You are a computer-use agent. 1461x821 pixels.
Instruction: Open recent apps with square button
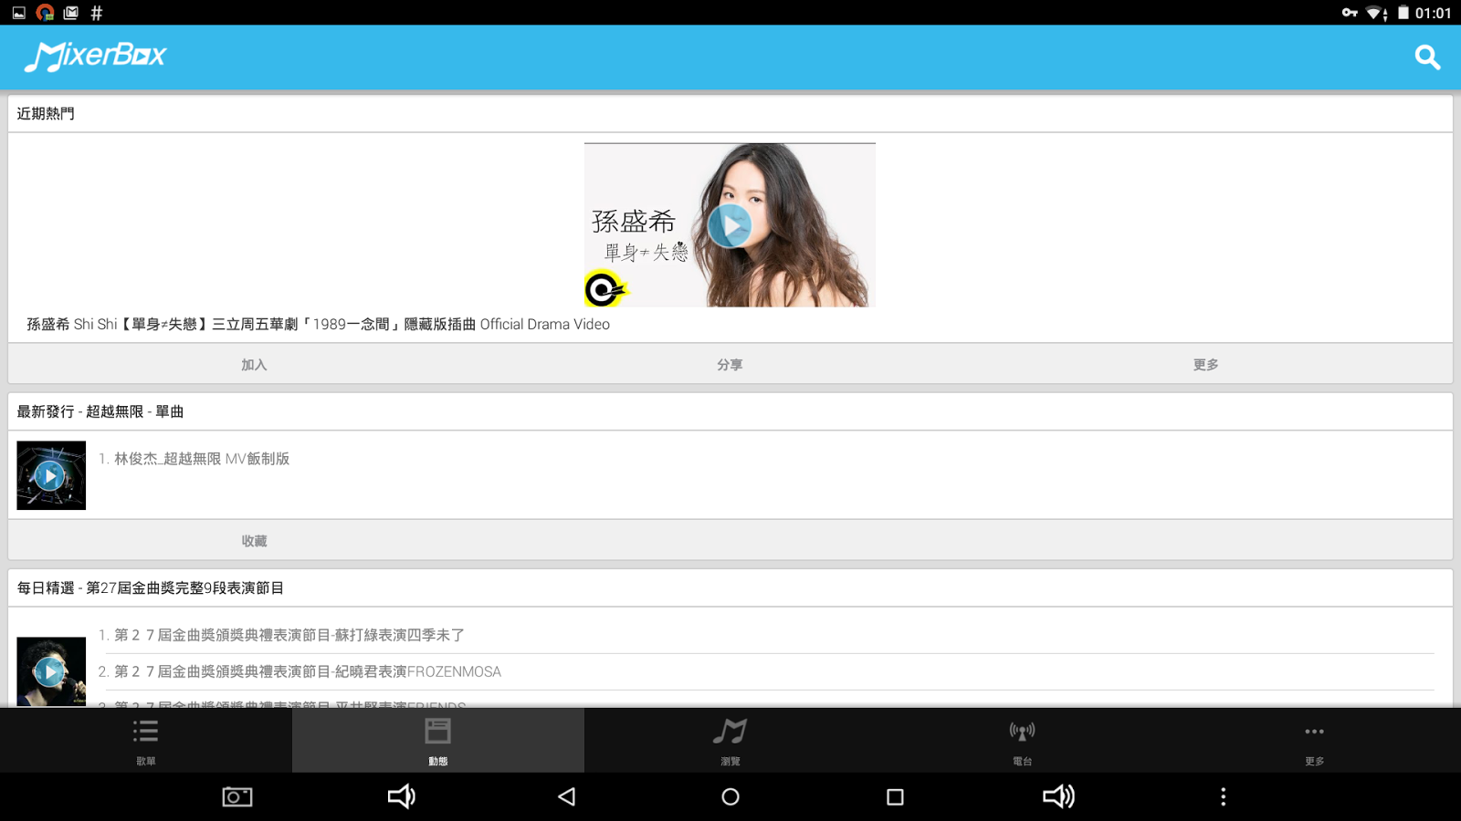point(895,796)
